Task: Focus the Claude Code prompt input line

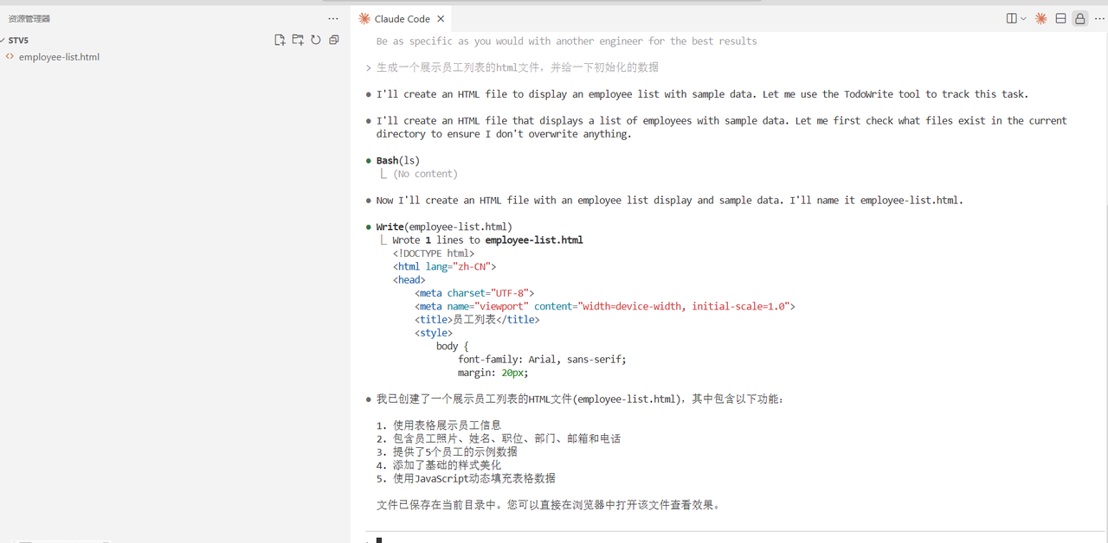Action: (736, 540)
